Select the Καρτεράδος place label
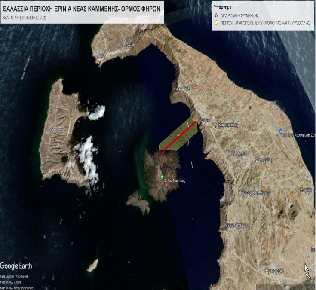Screen dimensions: 316x290 click(x=228, y=124)
